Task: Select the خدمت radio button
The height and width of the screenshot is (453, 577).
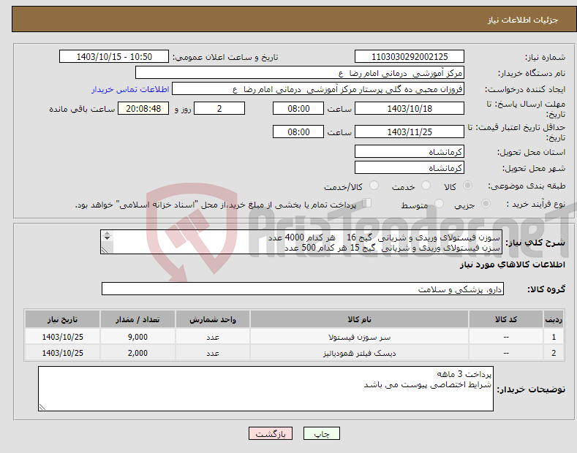Action: [x=426, y=186]
